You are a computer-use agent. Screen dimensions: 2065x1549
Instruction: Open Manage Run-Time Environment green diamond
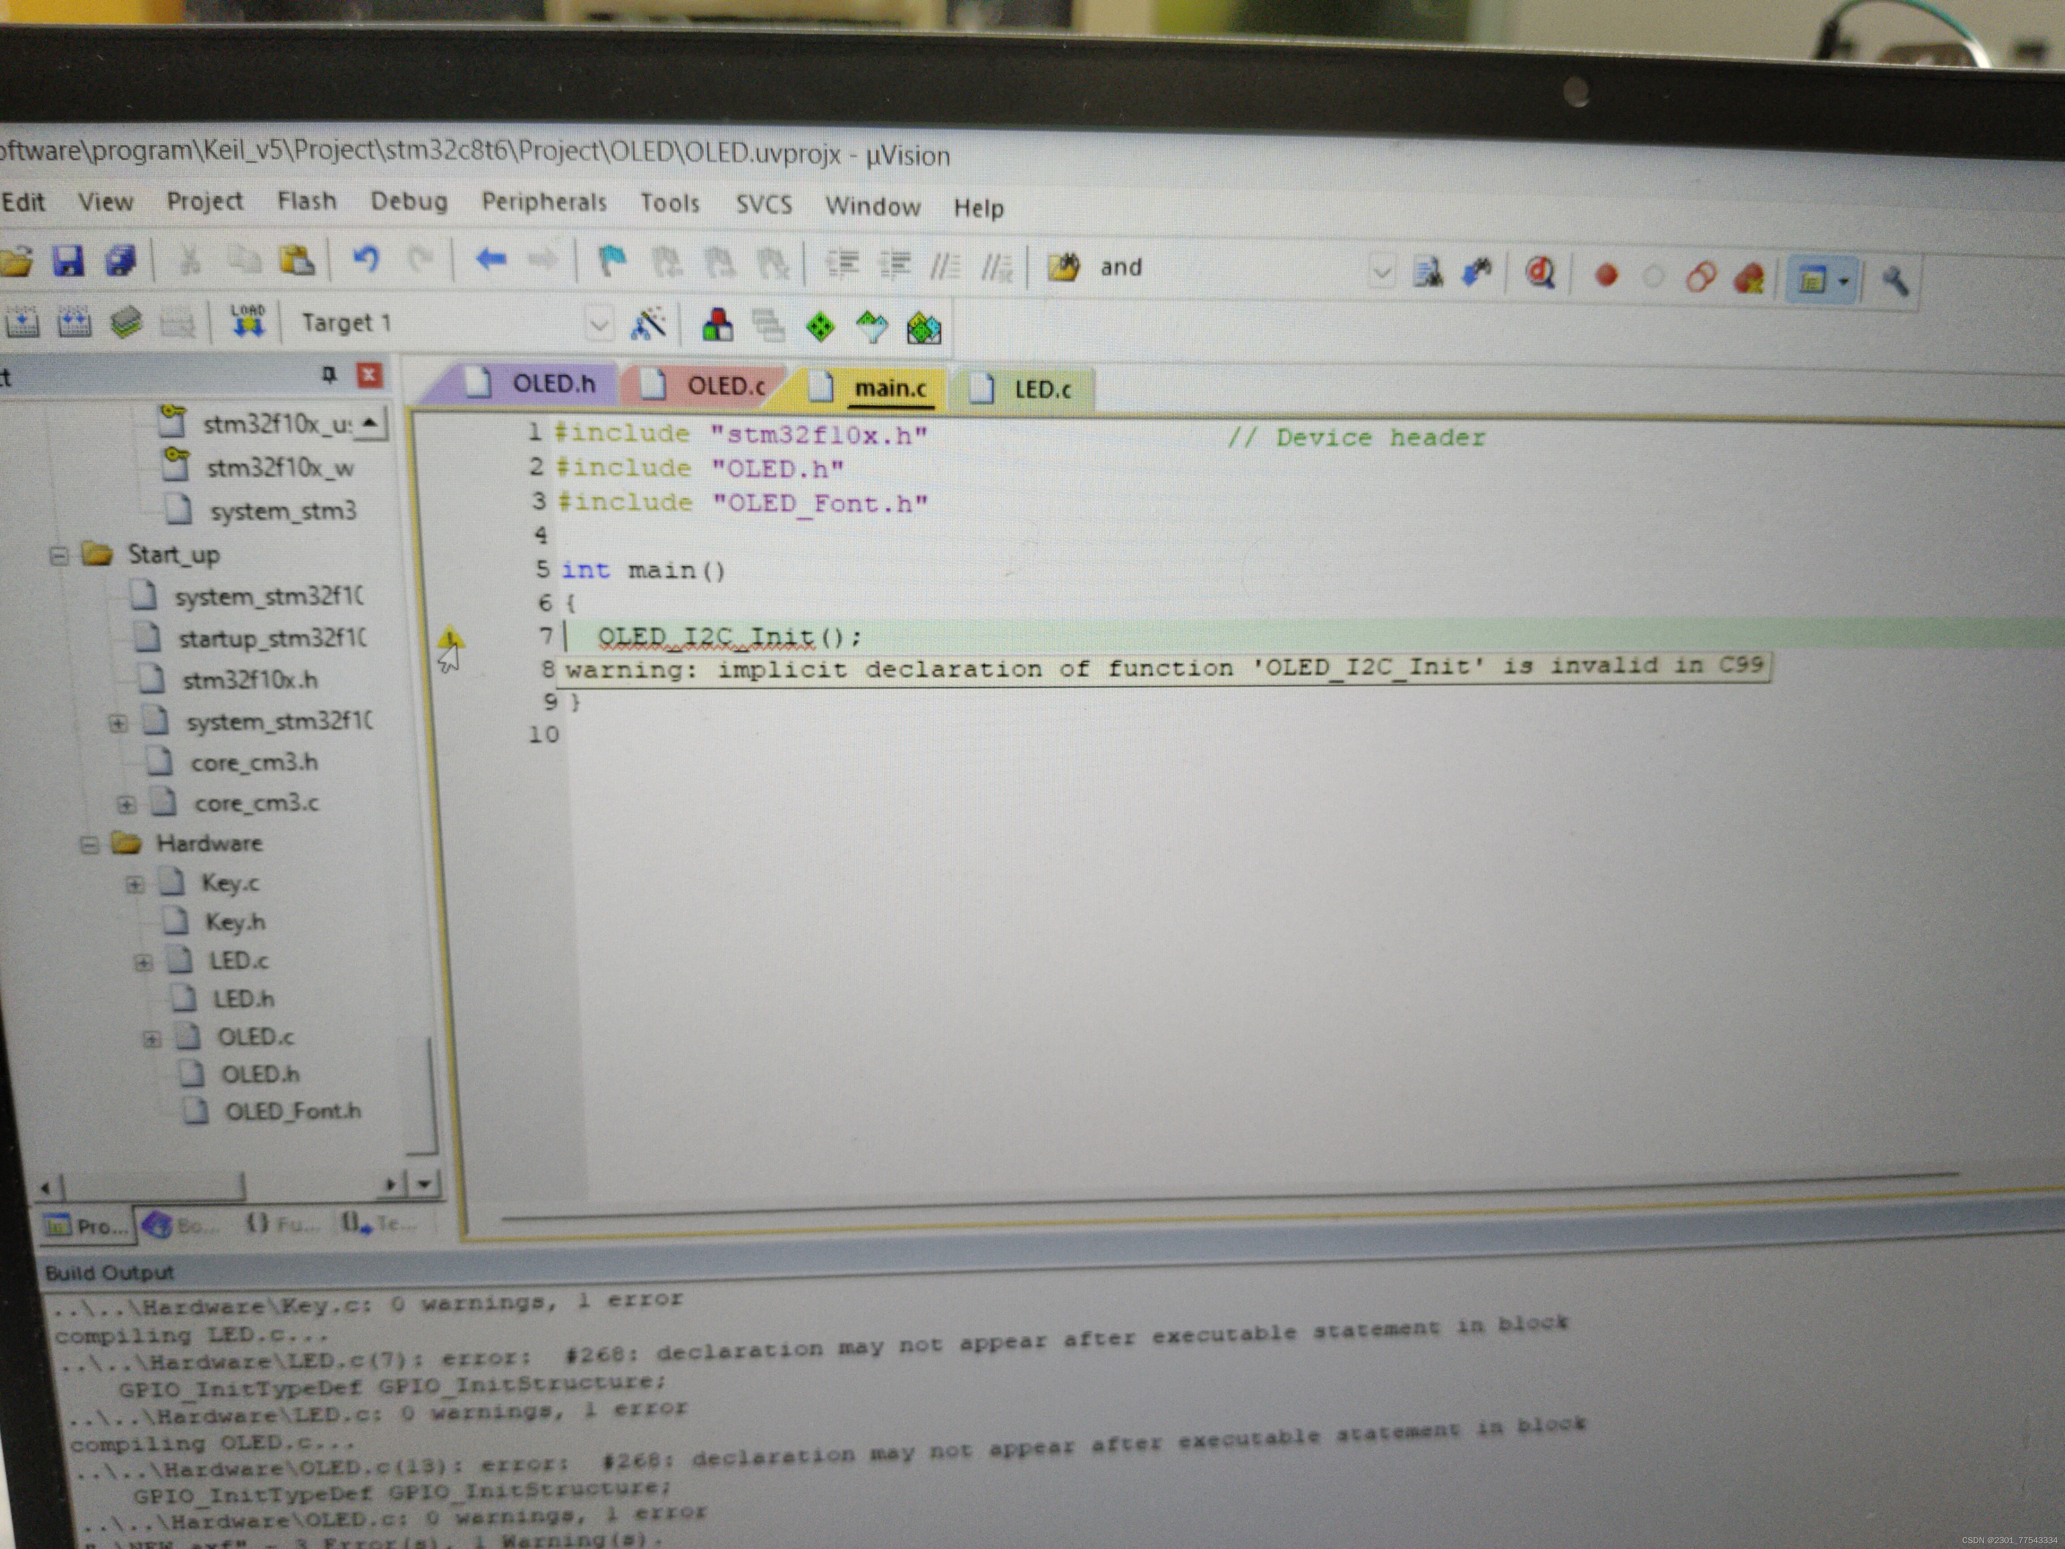tap(820, 328)
